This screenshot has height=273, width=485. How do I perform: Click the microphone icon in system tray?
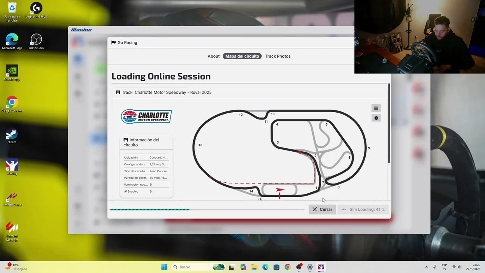(435, 267)
